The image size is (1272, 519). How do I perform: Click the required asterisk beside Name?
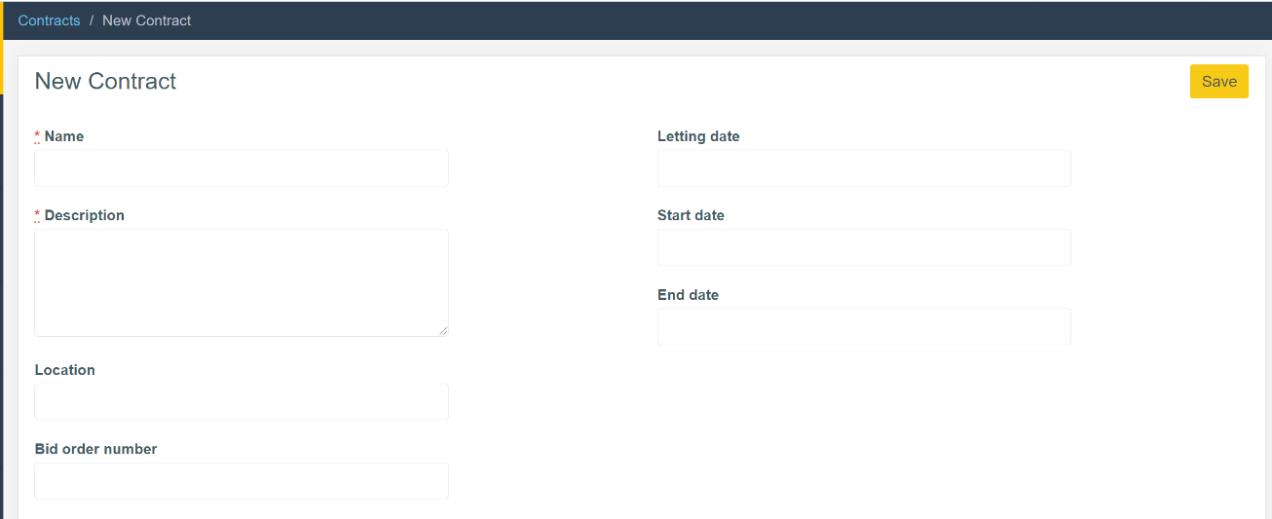click(x=37, y=136)
